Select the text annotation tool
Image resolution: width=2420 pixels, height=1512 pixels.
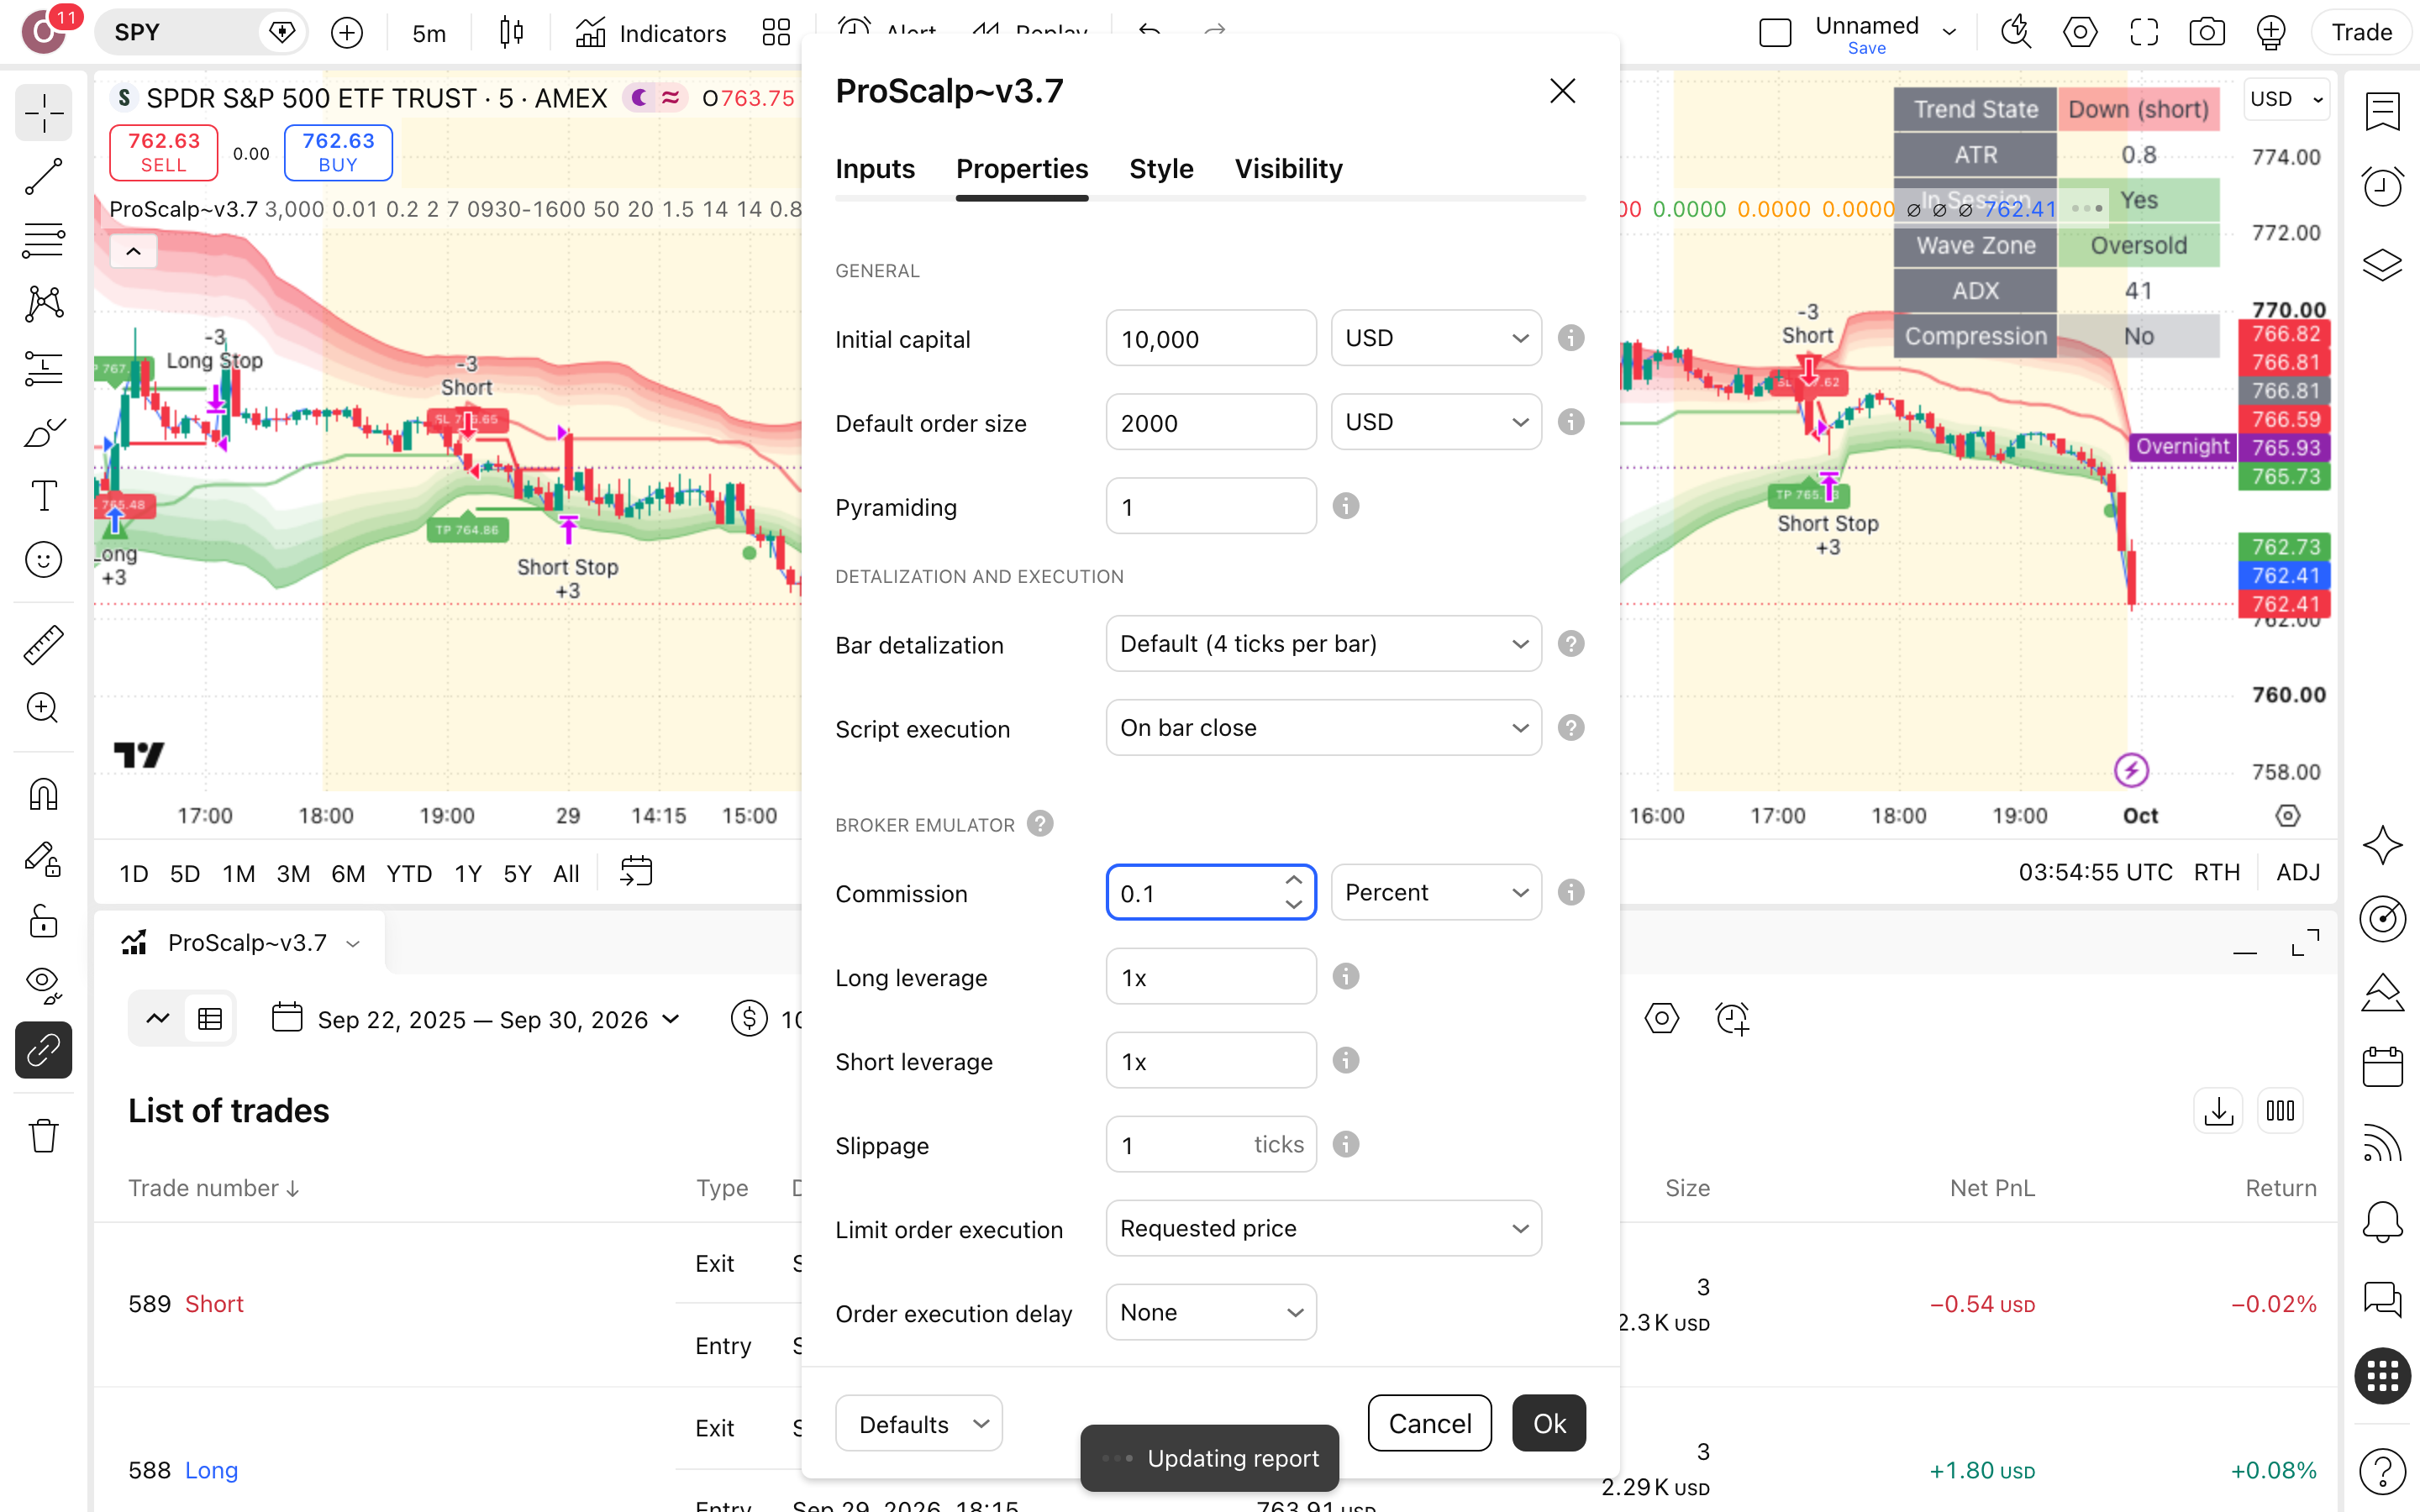pyautogui.click(x=43, y=496)
